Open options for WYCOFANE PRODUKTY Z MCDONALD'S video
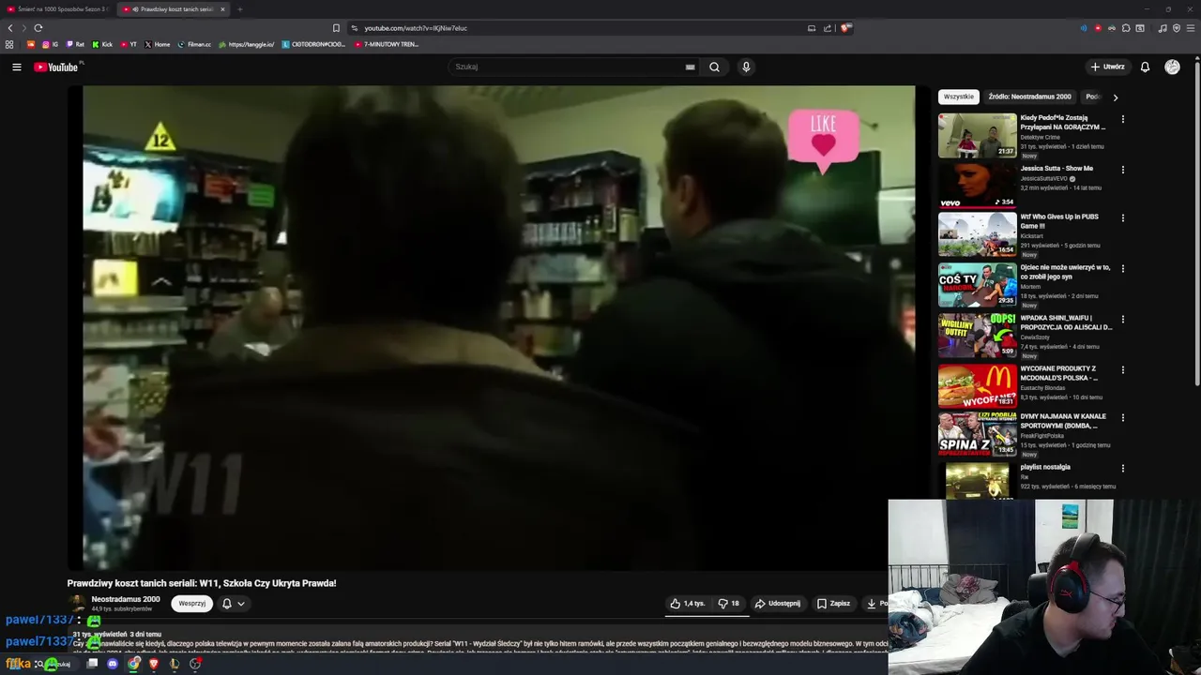1201x675 pixels. (1122, 369)
